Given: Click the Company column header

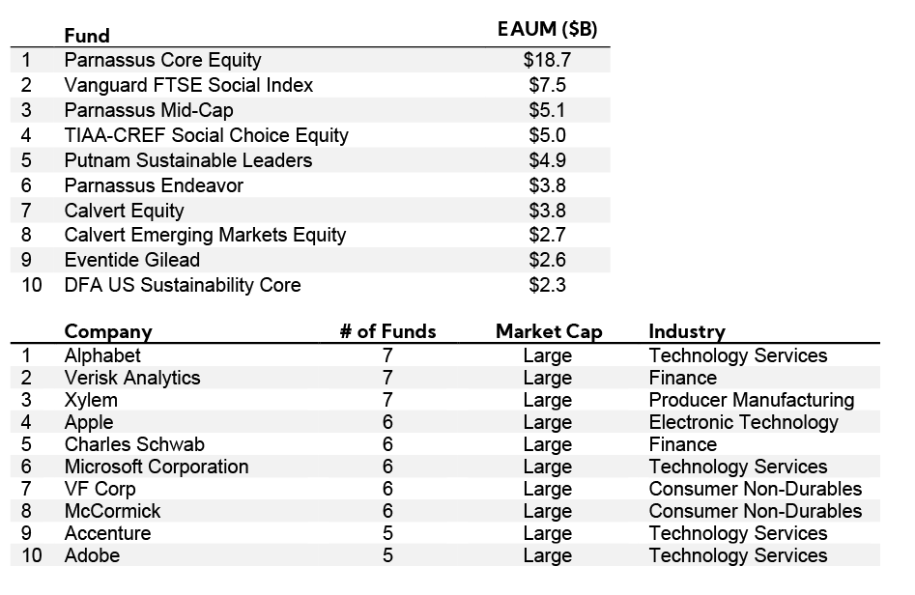Looking at the screenshot, I should (108, 331).
